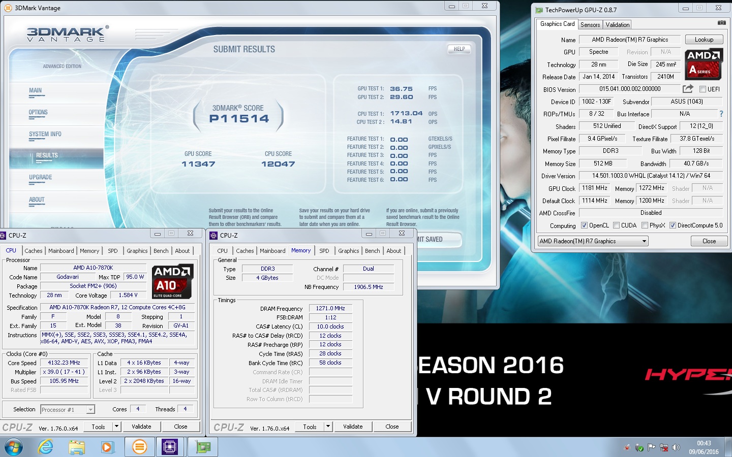Open the Processor #1 selection dropdown
Screen dimensions: 732x457
tap(68, 409)
